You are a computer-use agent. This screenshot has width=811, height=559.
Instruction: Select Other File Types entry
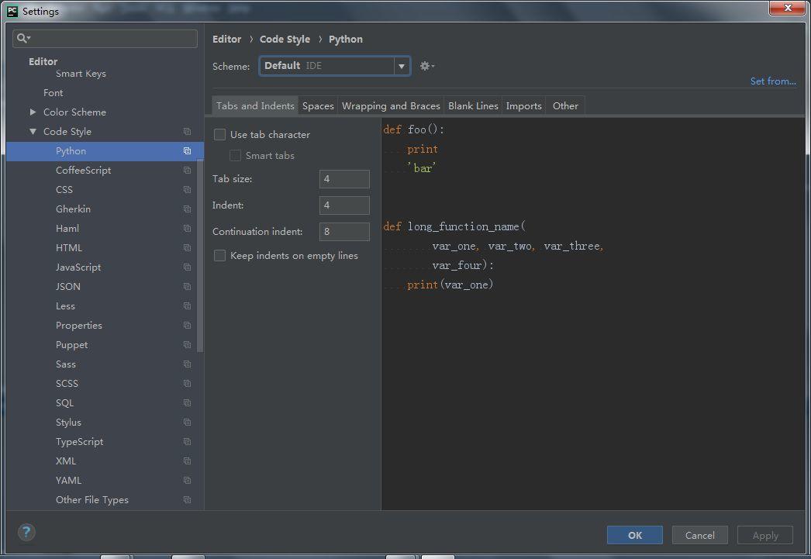coord(92,500)
